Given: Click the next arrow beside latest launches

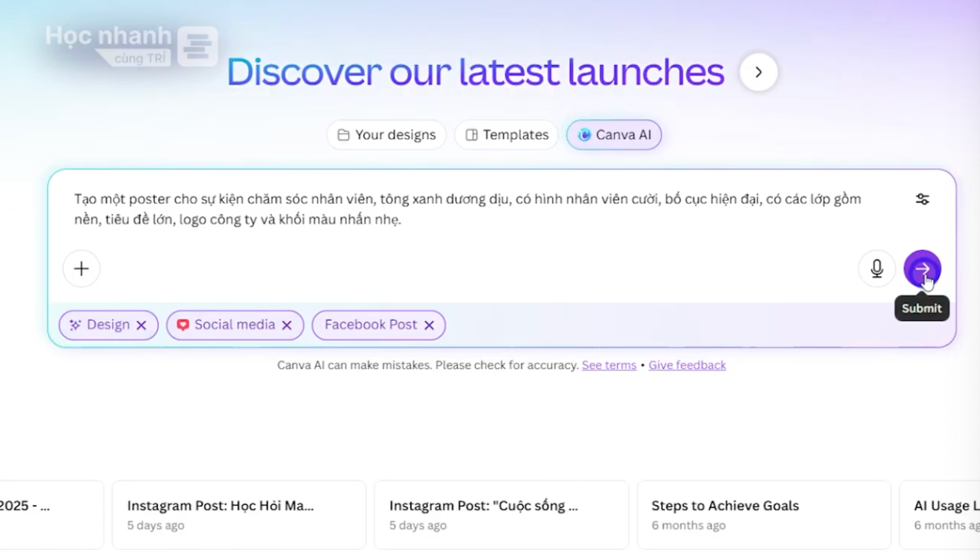Looking at the screenshot, I should pyautogui.click(x=758, y=72).
